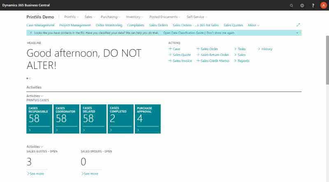329x182 pixels.
Task: Click arrow on Cases Completed tile
Action: tap(111, 130)
